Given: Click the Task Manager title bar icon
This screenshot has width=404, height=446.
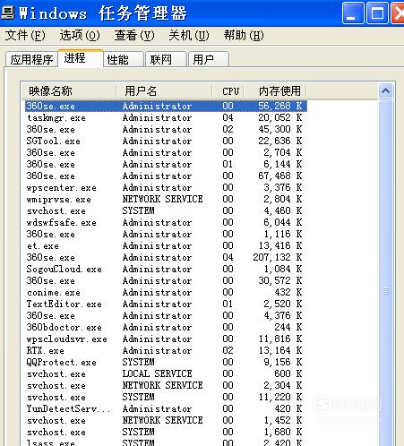Looking at the screenshot, I should pos(7,13).
